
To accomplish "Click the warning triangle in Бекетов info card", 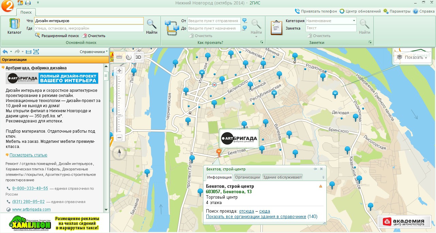I will pyautogui.click(x=321, y=186).
